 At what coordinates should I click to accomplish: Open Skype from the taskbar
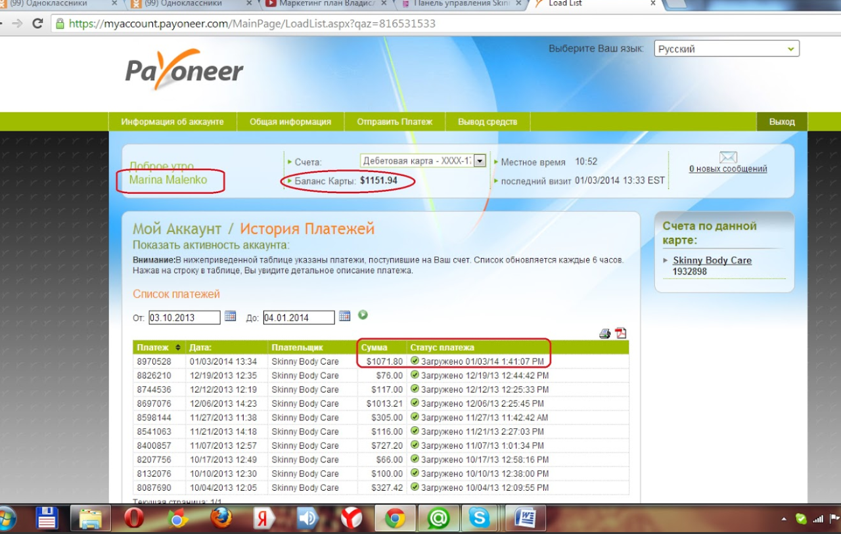pyautogui.click(x=479, y=519)
